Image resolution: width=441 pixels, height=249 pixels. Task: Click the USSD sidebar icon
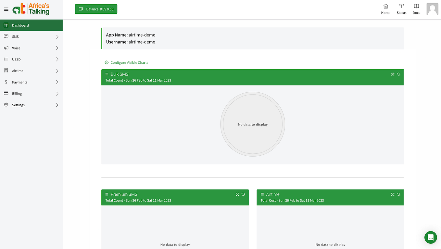pos(6,59)
